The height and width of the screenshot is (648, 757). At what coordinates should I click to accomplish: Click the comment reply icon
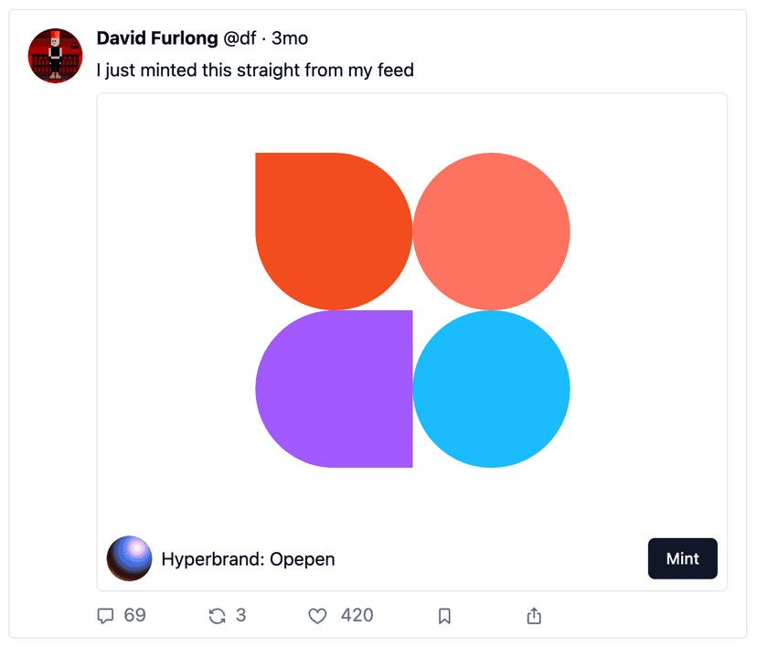coord(106,616)
